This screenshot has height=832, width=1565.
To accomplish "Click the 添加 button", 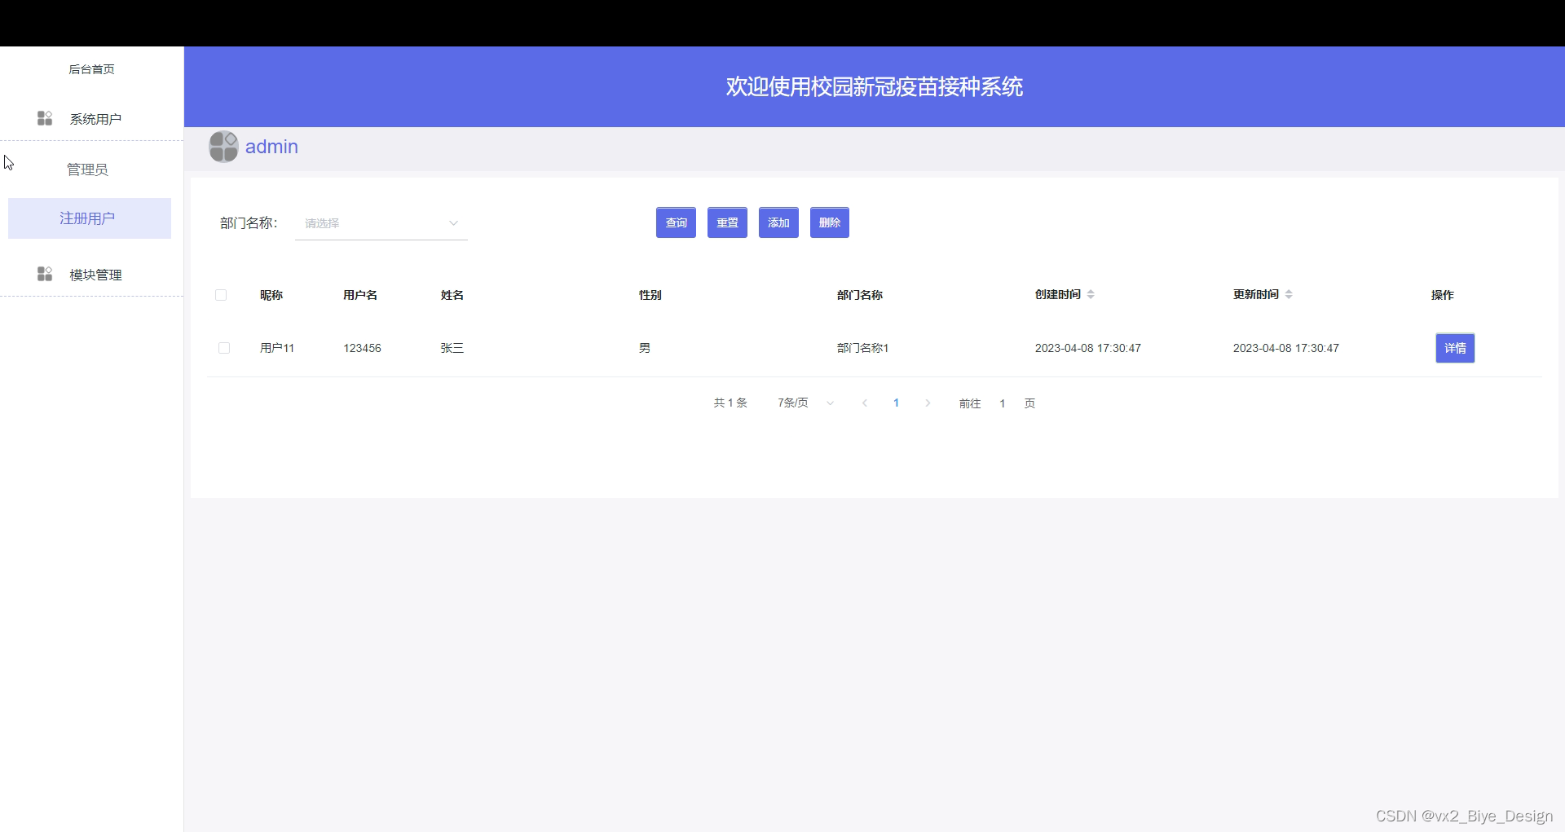I will tap(778, 222).
